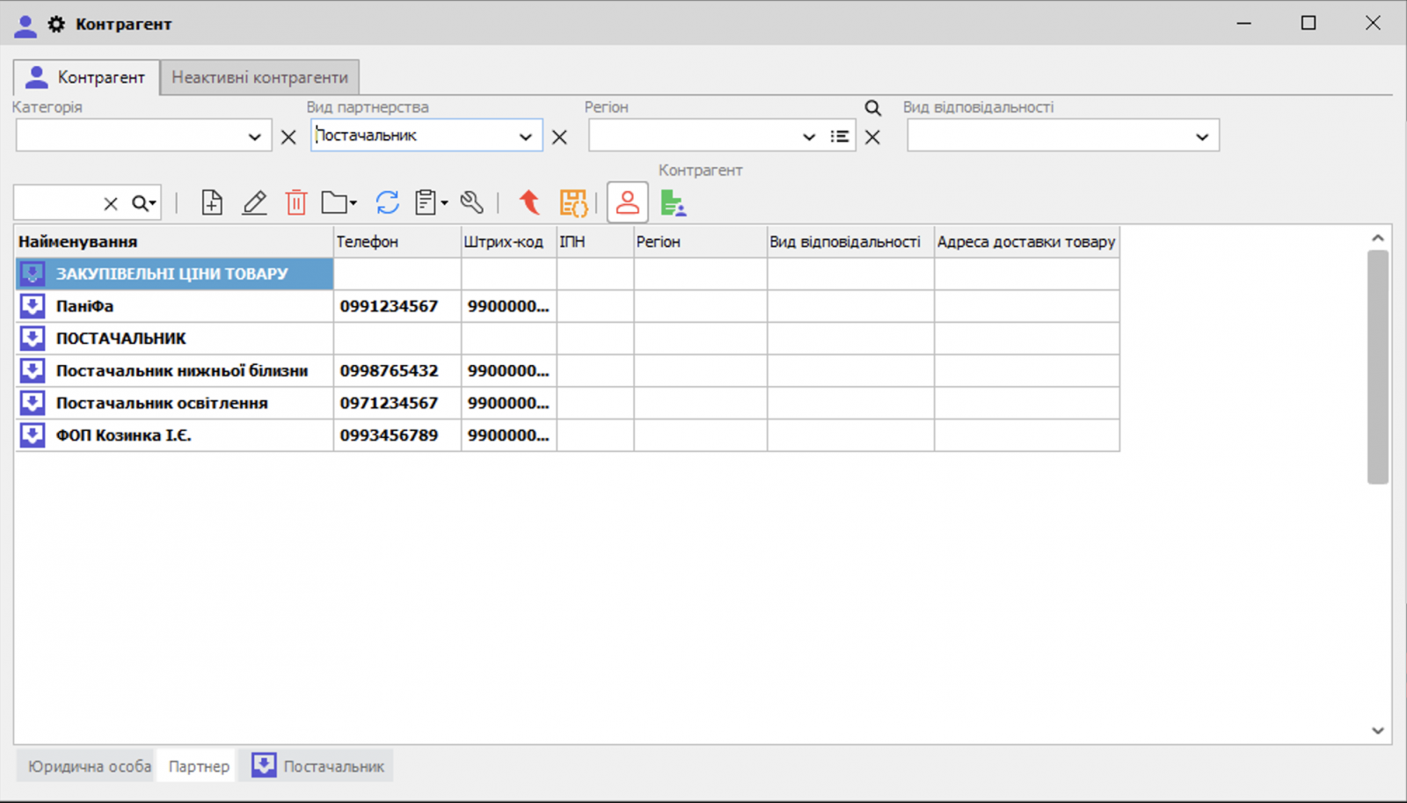
Task: Click the orange save template icon
Action: [573, 203]
